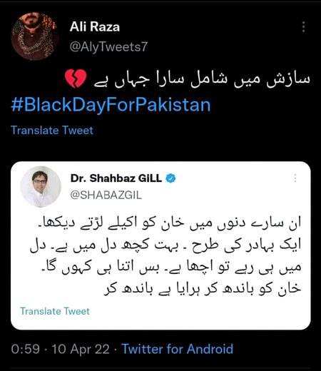The image size is (321, 371).
Task: Click the Ali Raza display name
Action: (x=95, y=26)
